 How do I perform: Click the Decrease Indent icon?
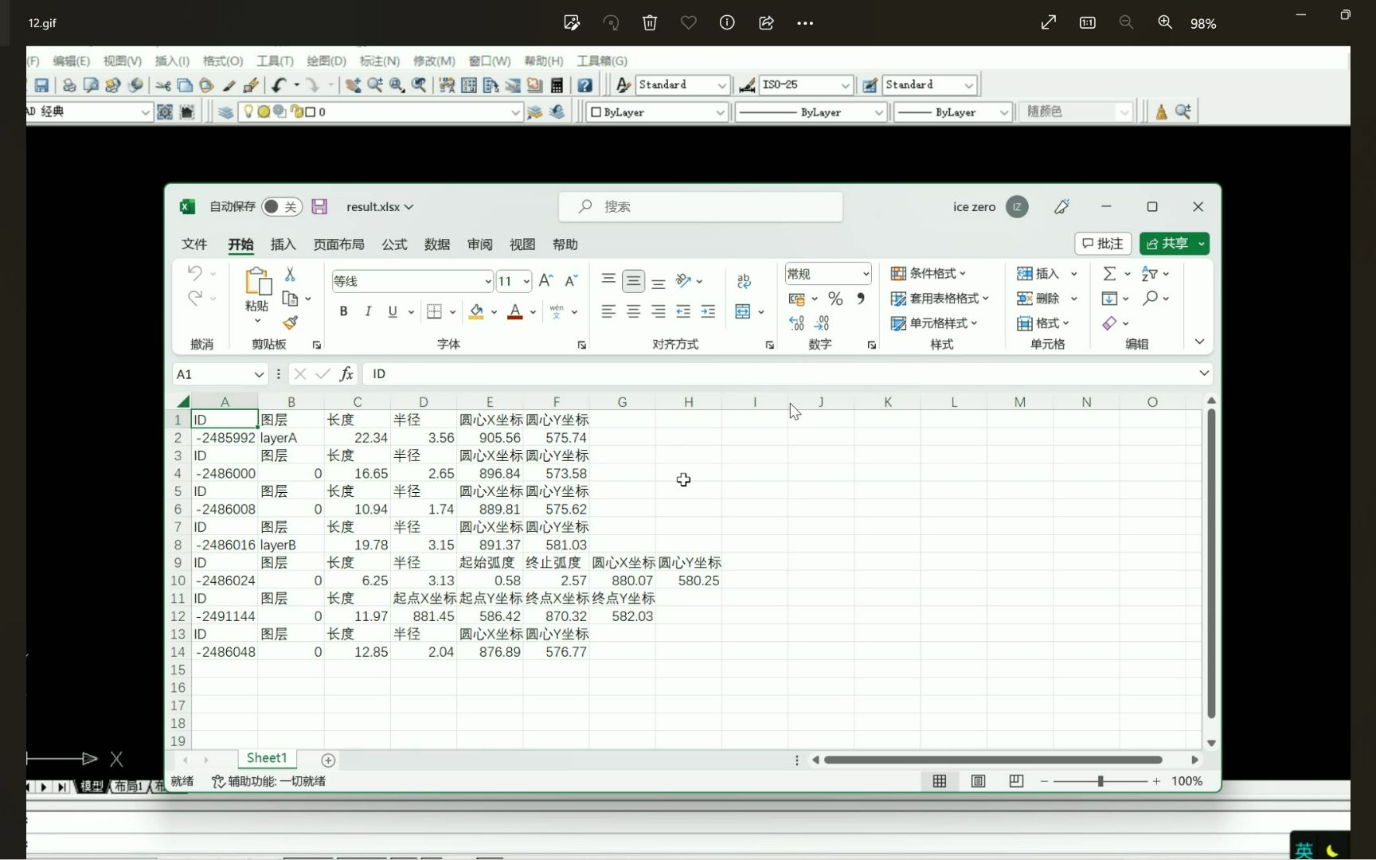click(x=683, y=311)
